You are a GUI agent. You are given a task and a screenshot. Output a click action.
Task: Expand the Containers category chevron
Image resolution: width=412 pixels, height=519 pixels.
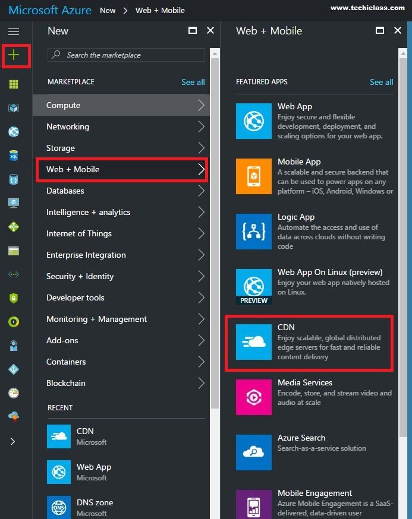(x=201, y=362)
